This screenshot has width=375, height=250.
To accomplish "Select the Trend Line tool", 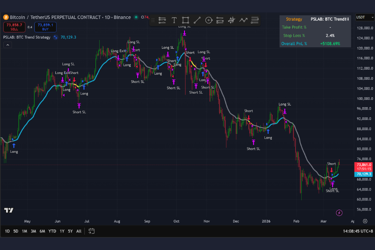I will point(197,20).
